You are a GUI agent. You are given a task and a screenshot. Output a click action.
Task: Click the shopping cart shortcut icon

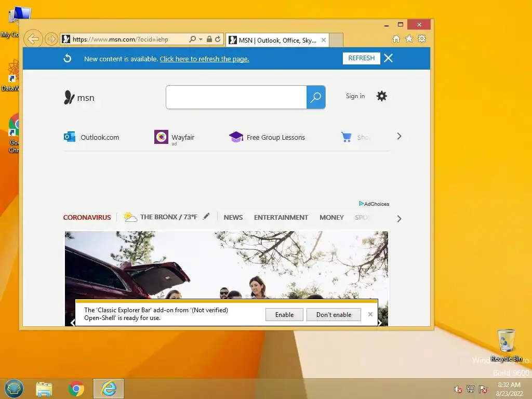[347, 137]
